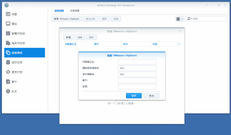Click the blue 套用 apply button
The image size is (231, 135).
tap(134, 96)
